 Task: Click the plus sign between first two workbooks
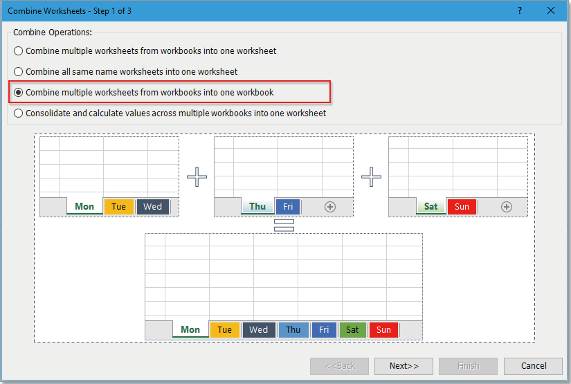point(197,176)
